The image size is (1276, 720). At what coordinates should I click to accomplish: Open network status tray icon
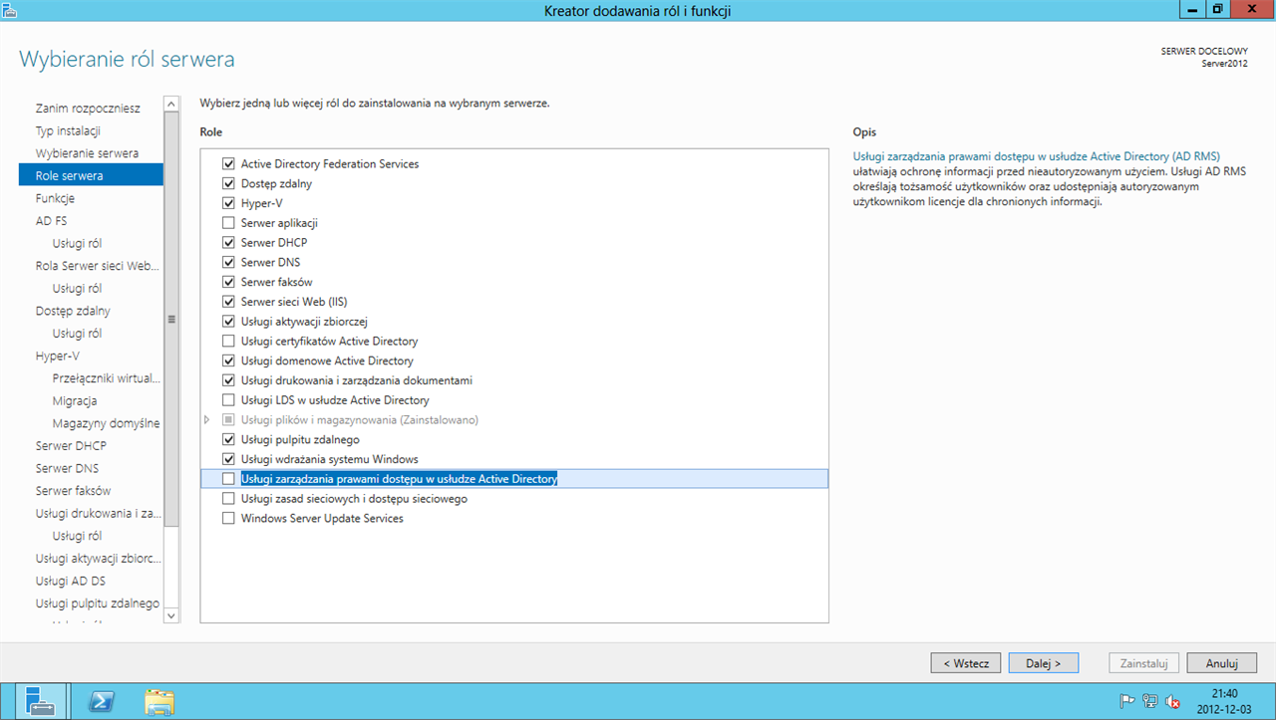[x=1150, y=701]
